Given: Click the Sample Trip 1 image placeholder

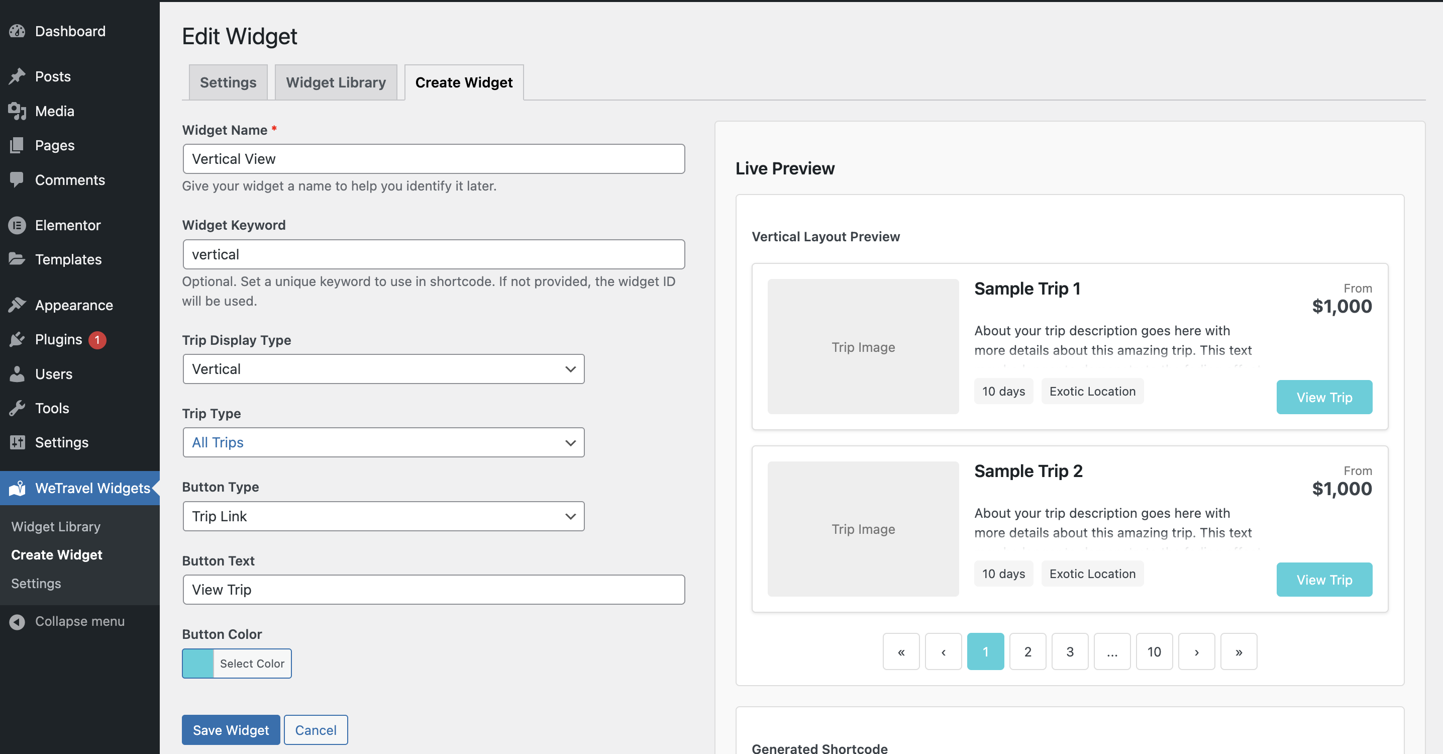Looking at the screenshot, I should tap(863, 346).
